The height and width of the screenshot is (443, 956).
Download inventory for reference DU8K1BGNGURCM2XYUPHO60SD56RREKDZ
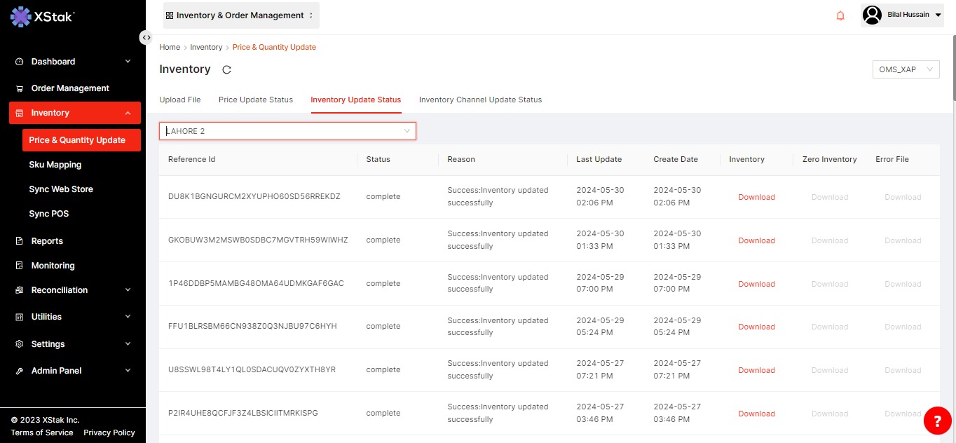pyautogui.click(x=756, y=197)
